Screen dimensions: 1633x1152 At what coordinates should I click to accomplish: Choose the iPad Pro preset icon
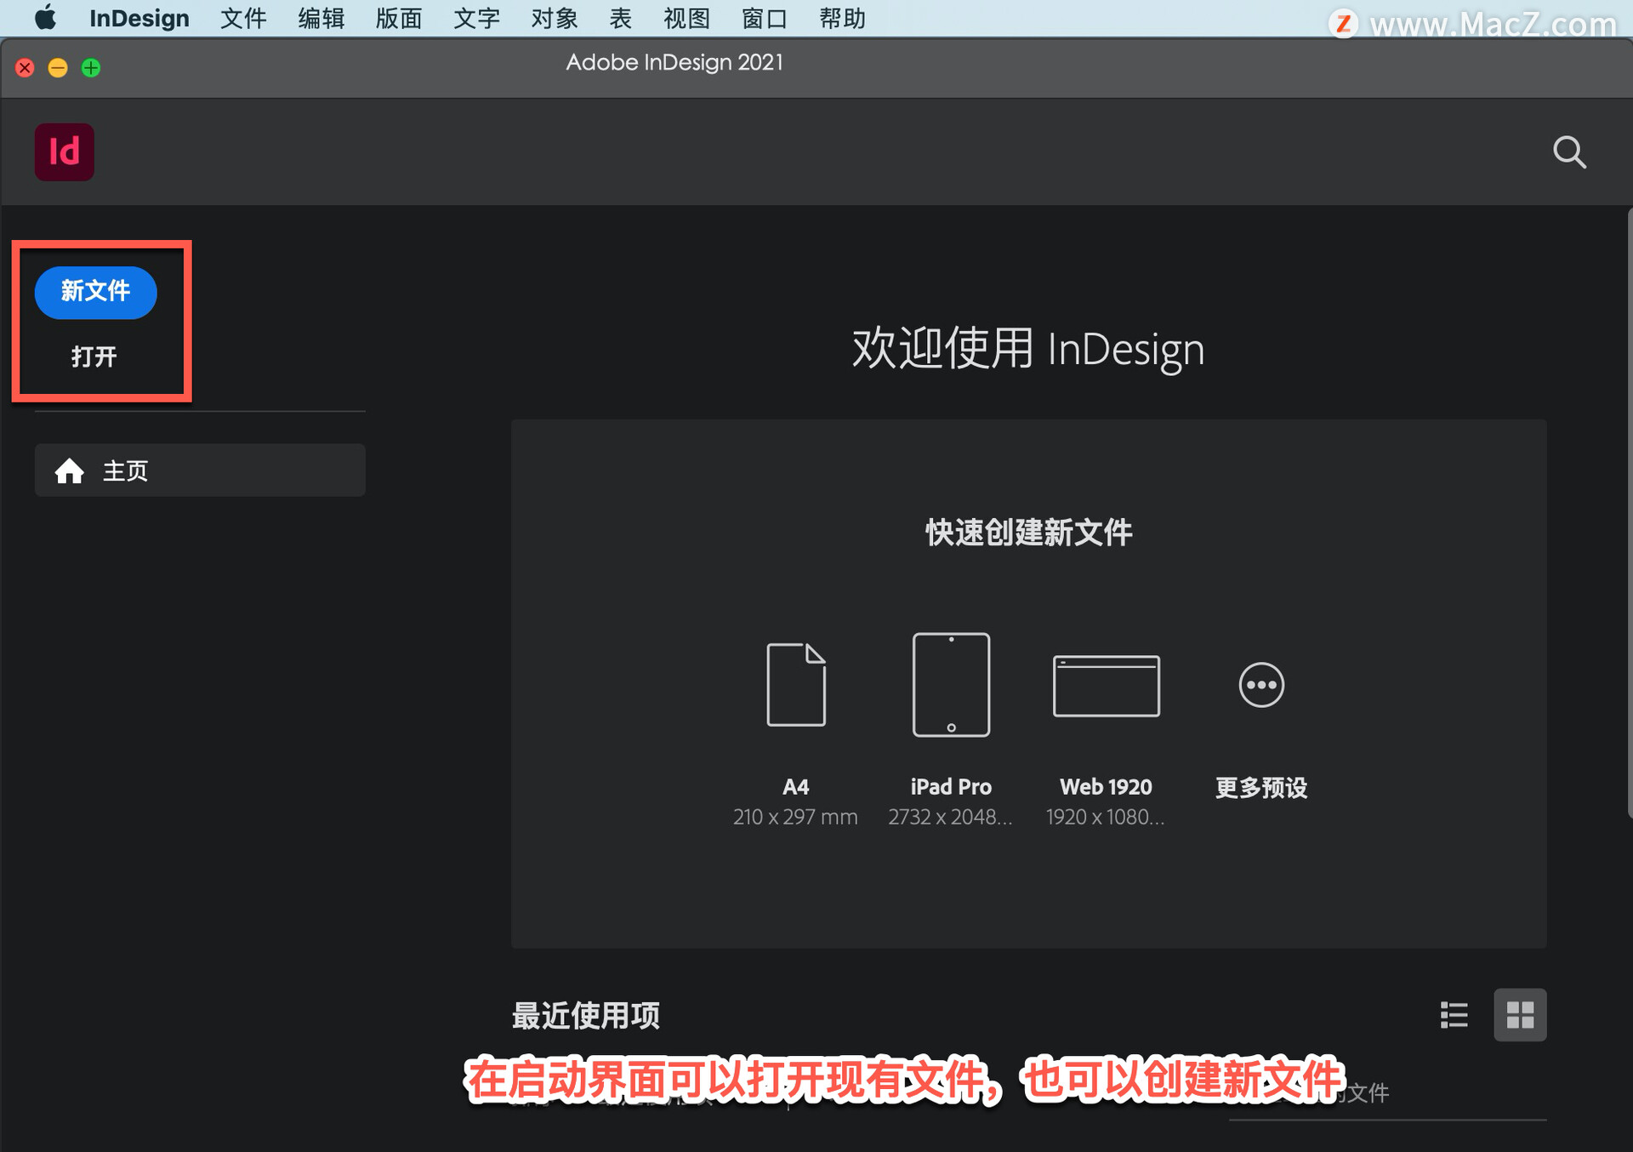(x=950, y=685)
